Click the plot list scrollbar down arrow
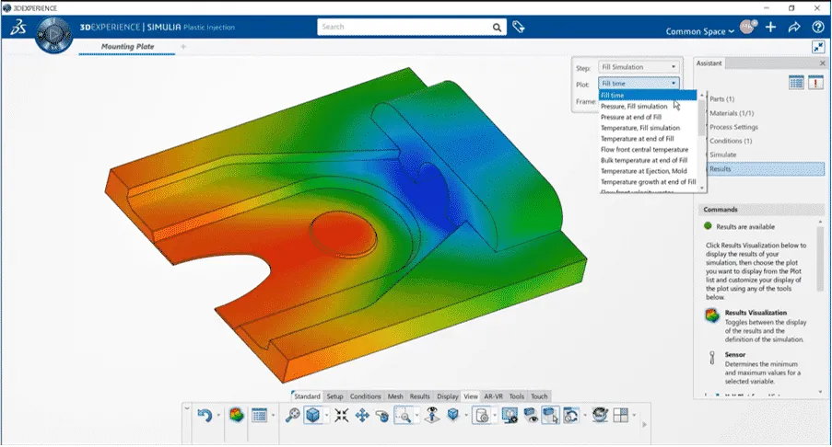The width and height of the screenshot is (832, 447). [x=702, y=188]
